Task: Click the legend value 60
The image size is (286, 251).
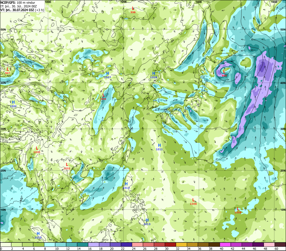Action: pyautogui.click(x=276, y=249)
